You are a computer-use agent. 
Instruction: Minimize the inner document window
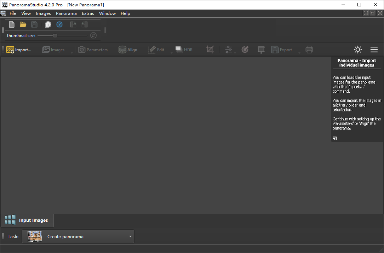point(366,13)
